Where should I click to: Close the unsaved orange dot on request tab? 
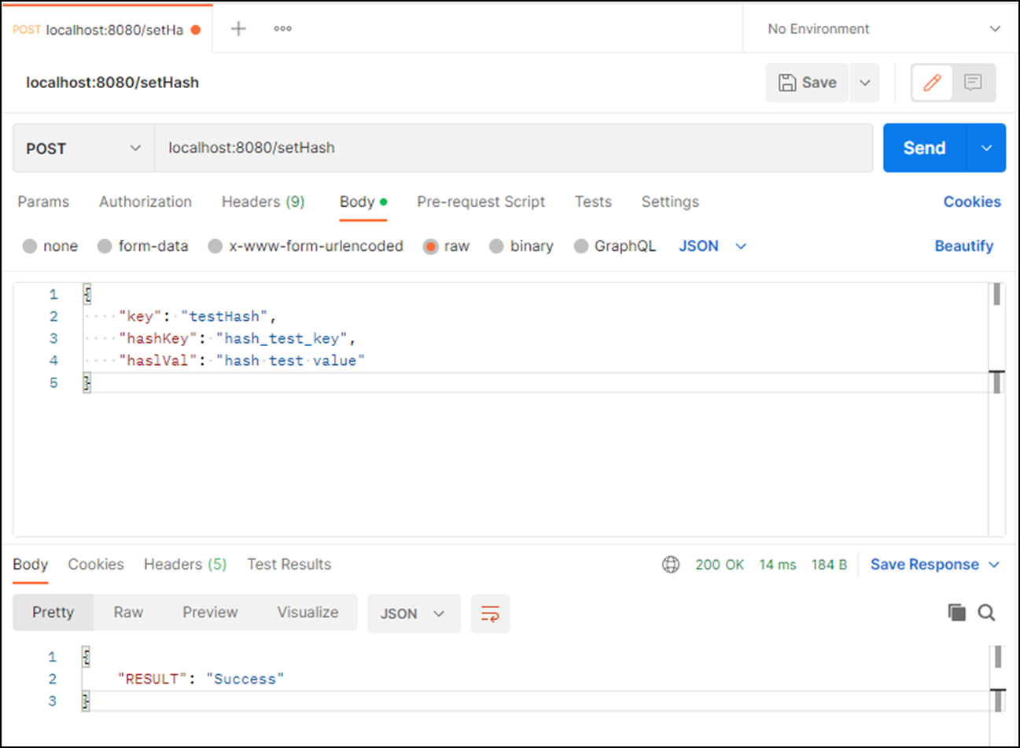click(x=196, y=30)
